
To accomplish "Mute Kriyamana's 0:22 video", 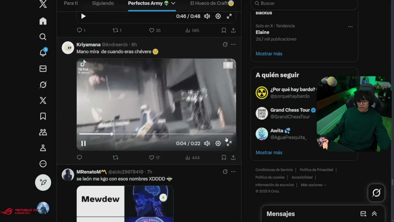I will coord(207,143).
